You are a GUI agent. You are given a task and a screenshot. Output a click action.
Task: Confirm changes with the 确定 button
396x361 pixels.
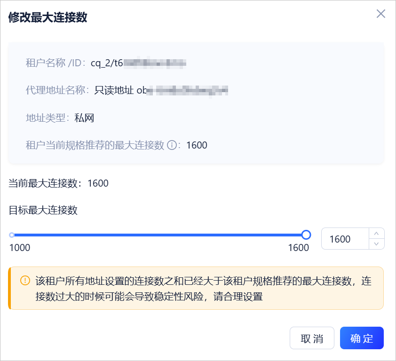coord(362,338)
